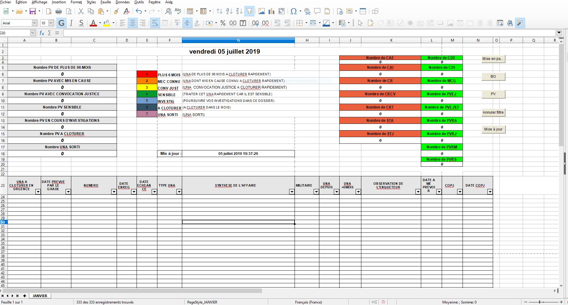
Task: Undo the last action
Action: (139, 11)
